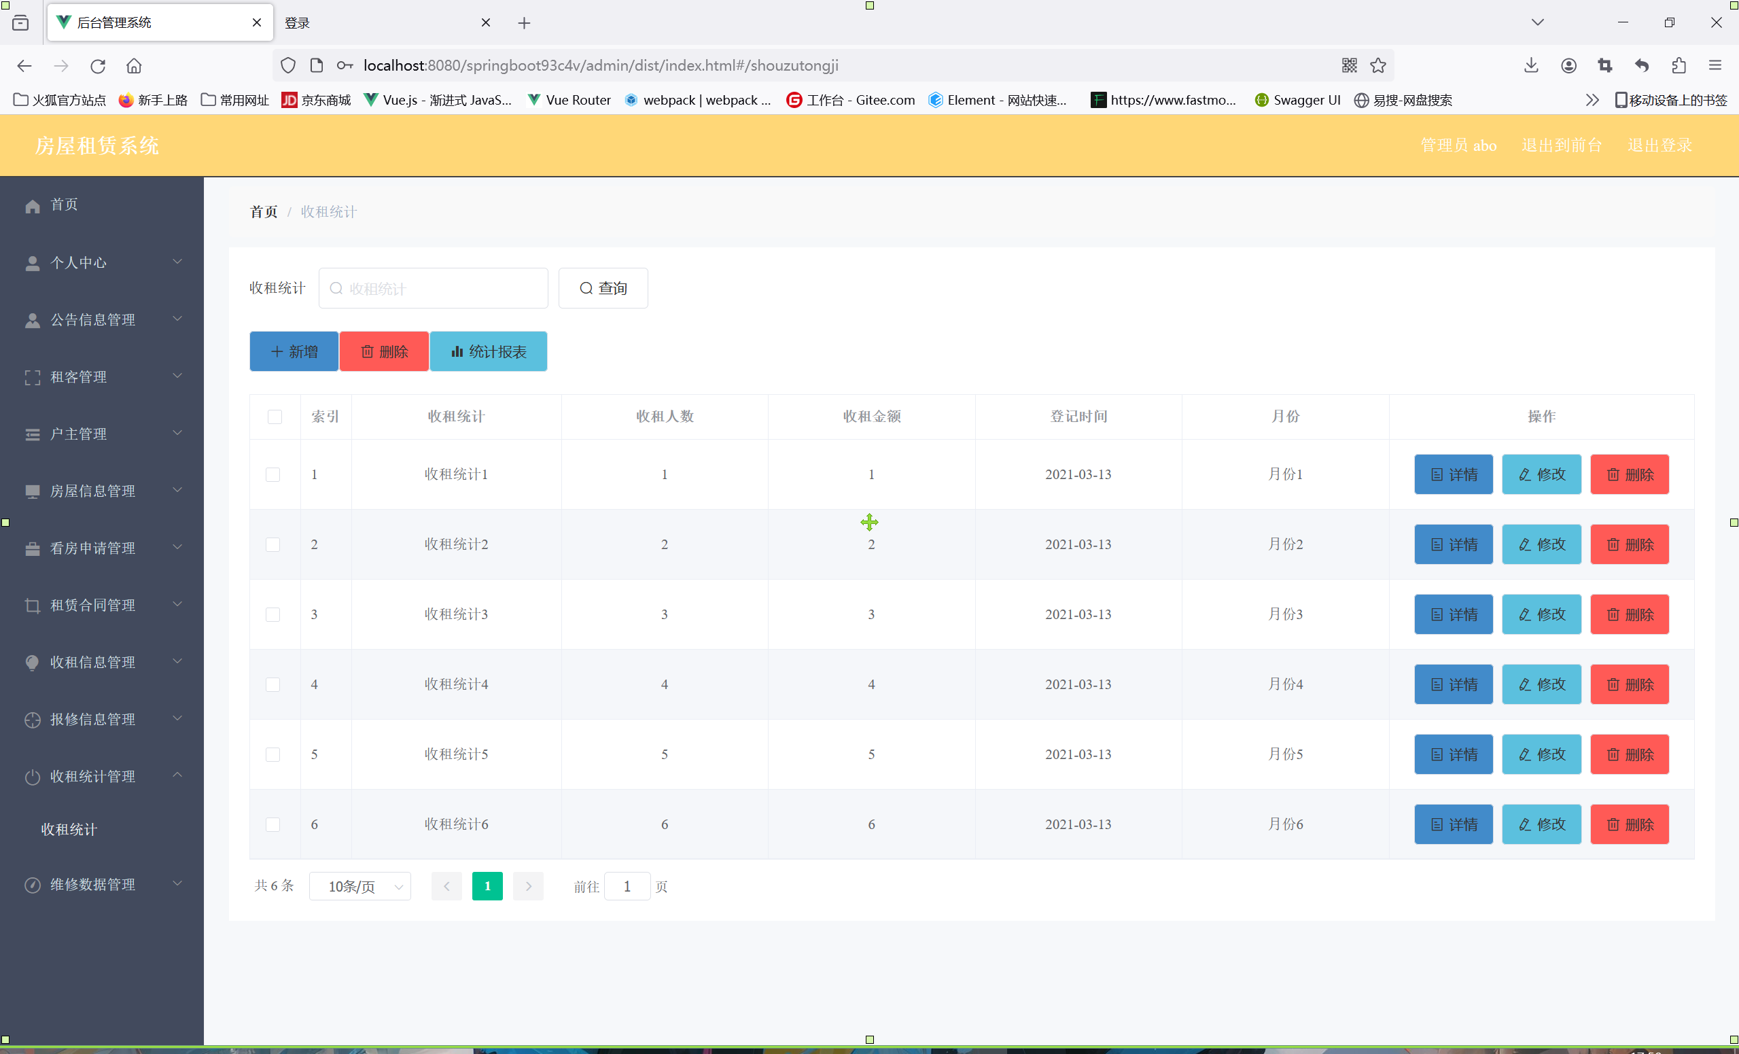Open the extensions puzzle icon

[x=1679, y=66]
